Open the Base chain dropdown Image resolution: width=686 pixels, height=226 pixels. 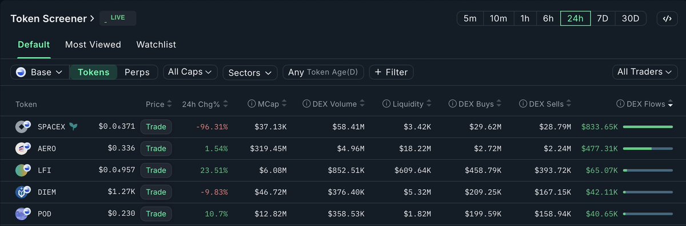pyautogui.click(x=39, y=72)
